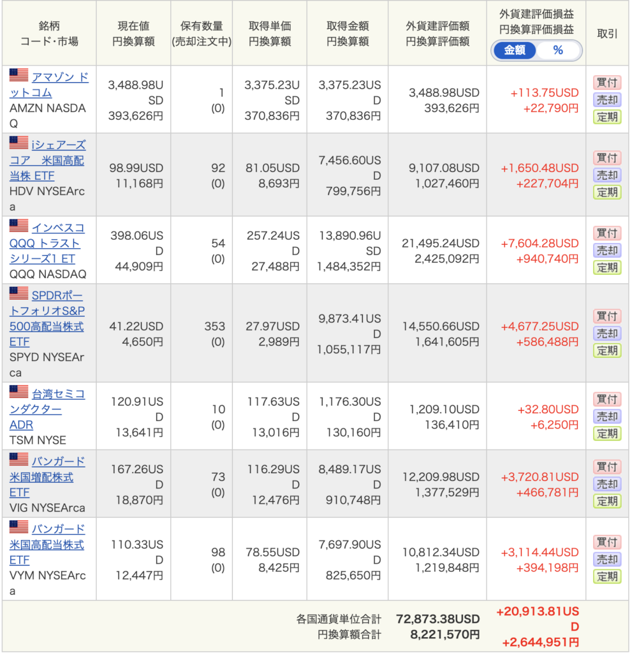Click the 円換算額合計 label
The width and height of the screenshot is (630, 653).
pyautogui.click(x=349, y=635)
